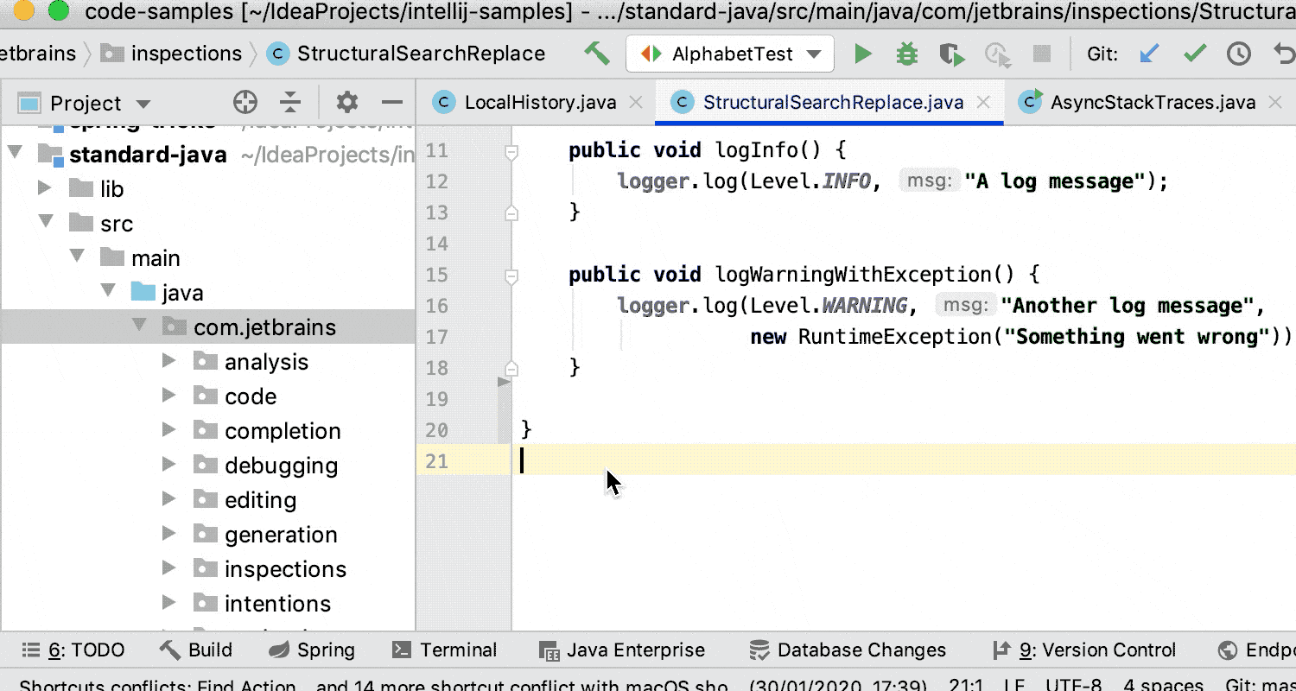Image resolution: width=1296 pixels, height=691 pixels.
Task: Open the Terminal tool window
Action: [444, 650]
